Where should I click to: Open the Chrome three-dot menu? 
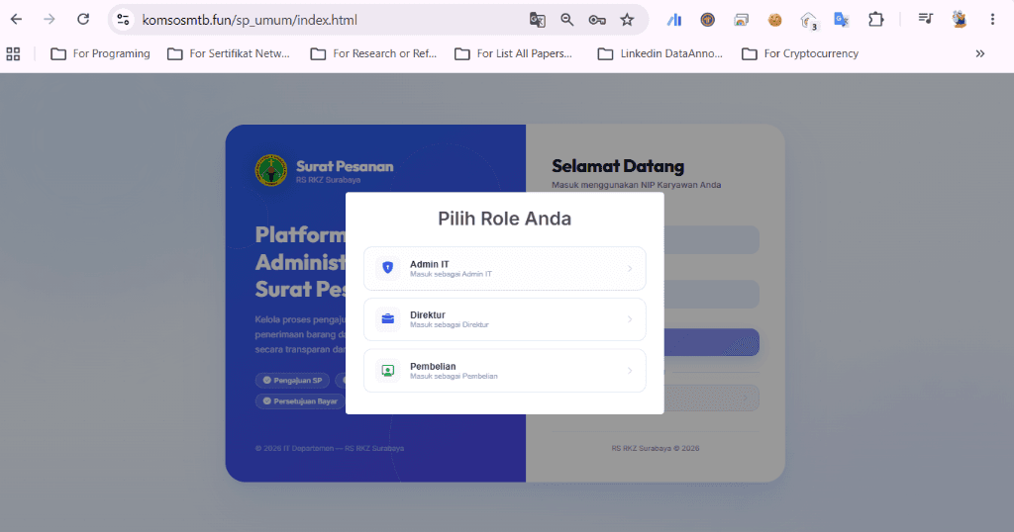(x=992, y=20)
